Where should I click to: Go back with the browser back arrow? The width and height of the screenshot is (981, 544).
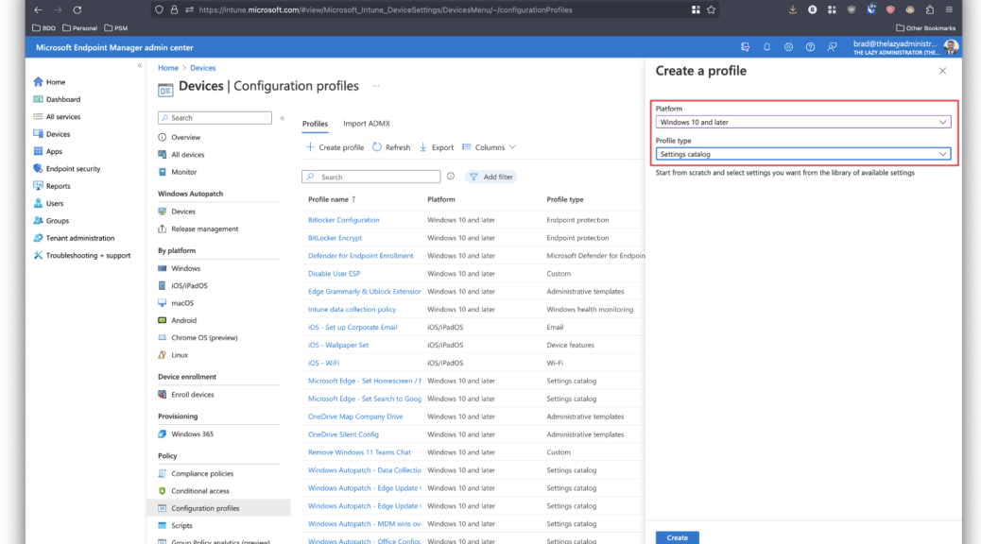point(38,10)
